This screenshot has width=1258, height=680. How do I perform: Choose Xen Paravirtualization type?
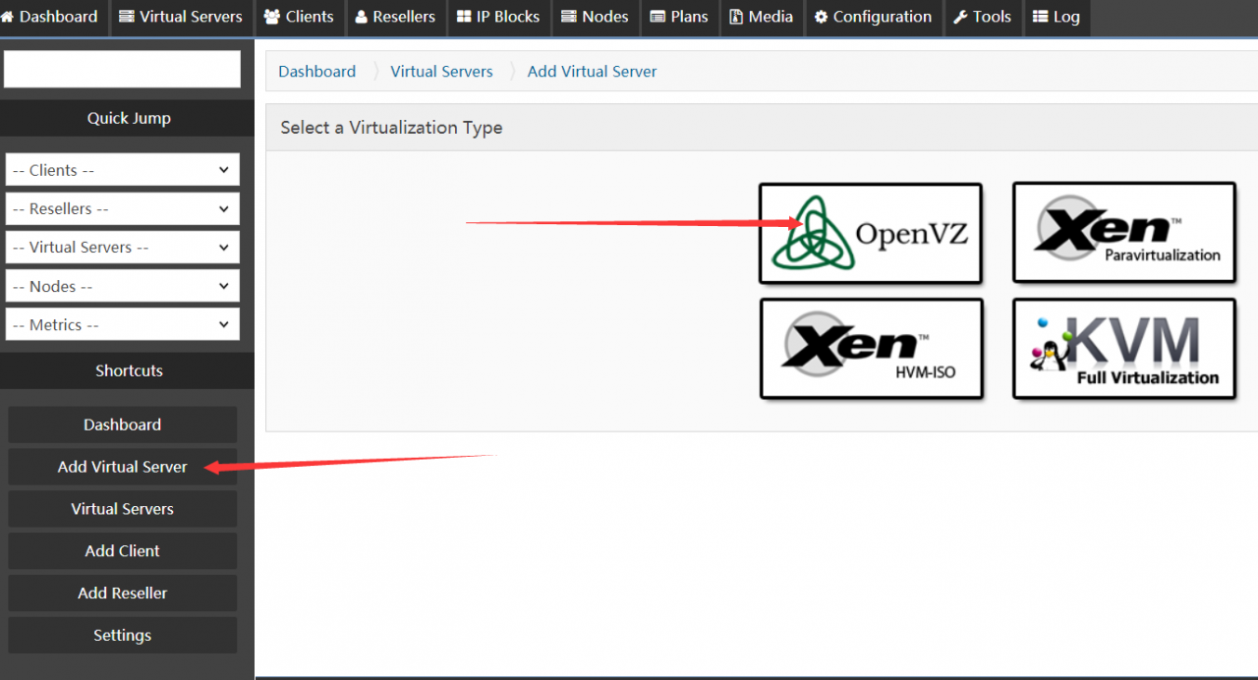(x=1124, y=232)
